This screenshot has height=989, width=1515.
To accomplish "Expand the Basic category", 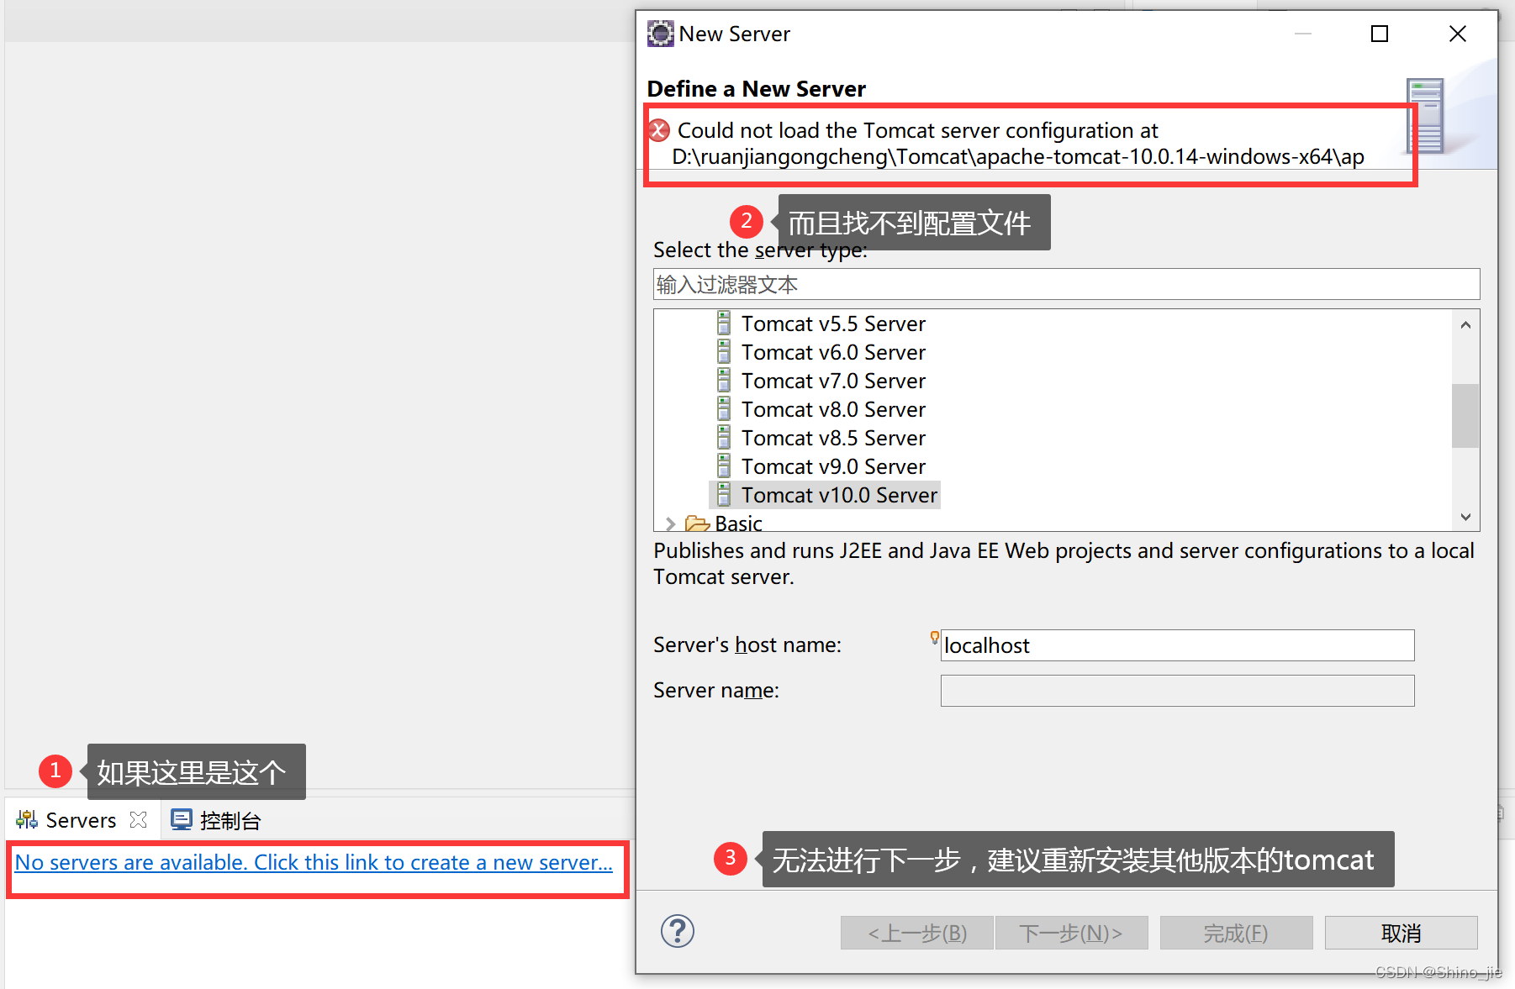I will pos(670,523).
